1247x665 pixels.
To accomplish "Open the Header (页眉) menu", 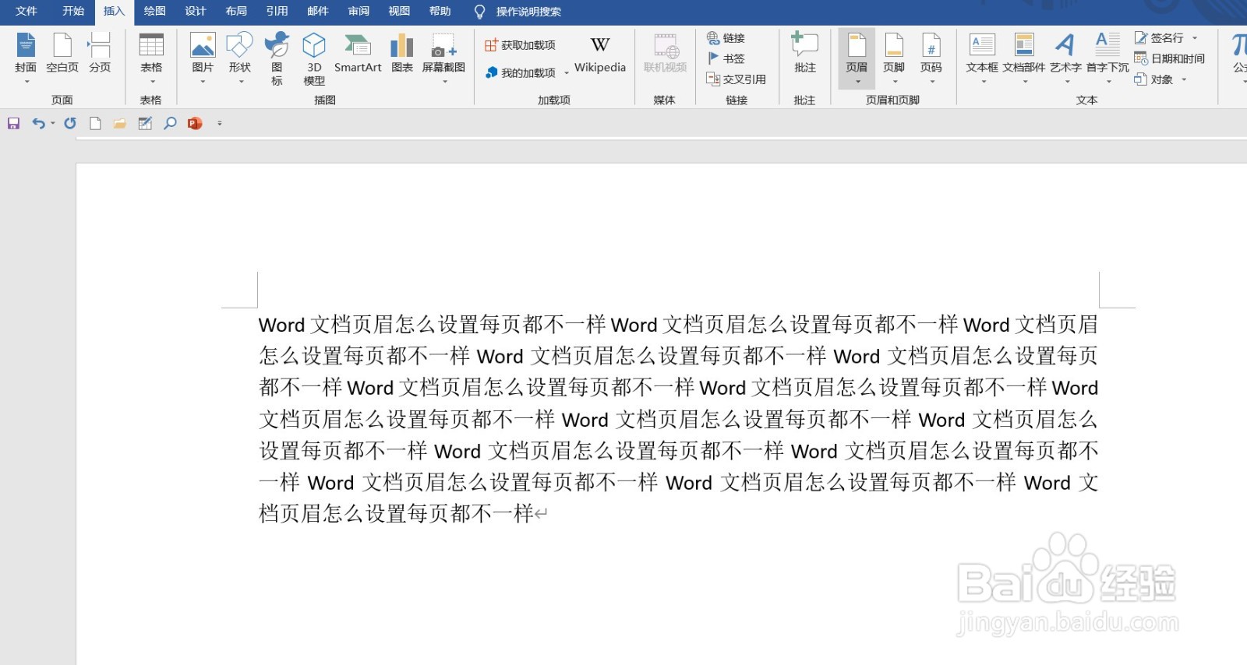I will coord(857,58).
